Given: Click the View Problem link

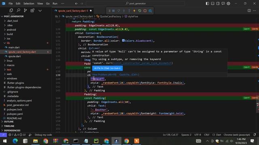Looking at the screenshot, I should [104, 75].
